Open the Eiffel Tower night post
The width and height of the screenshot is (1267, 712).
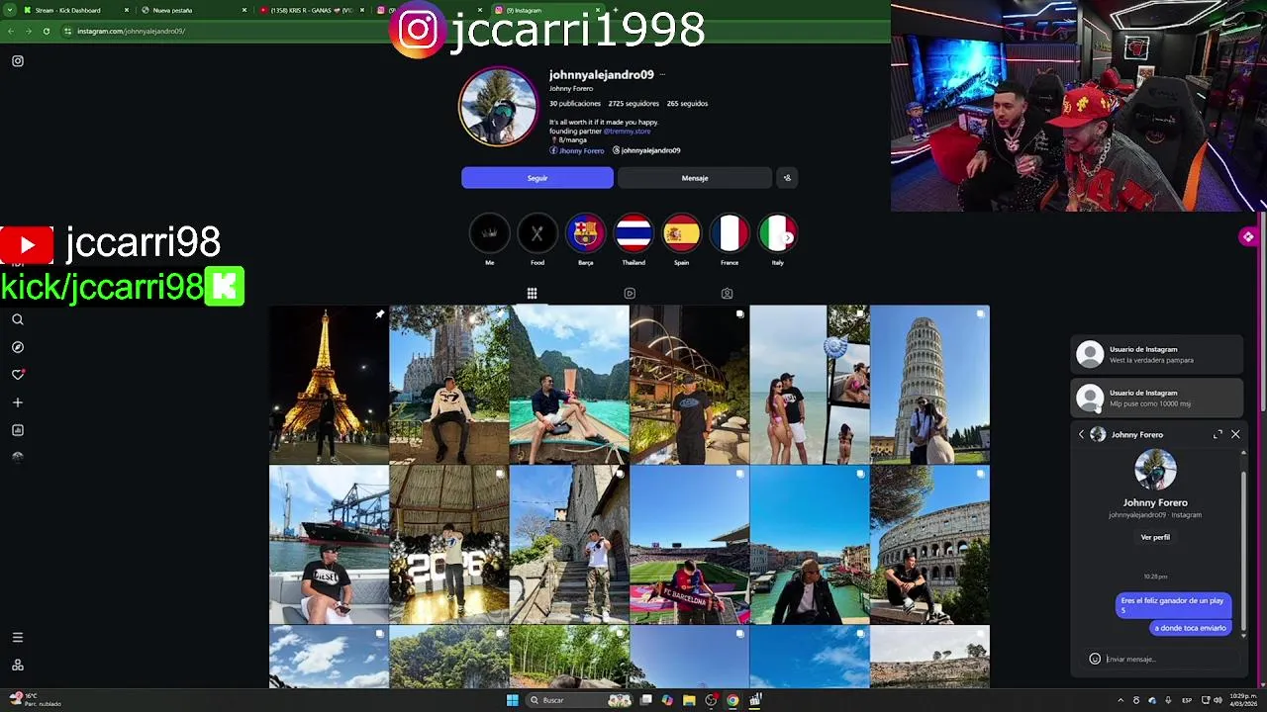point(329,385)
